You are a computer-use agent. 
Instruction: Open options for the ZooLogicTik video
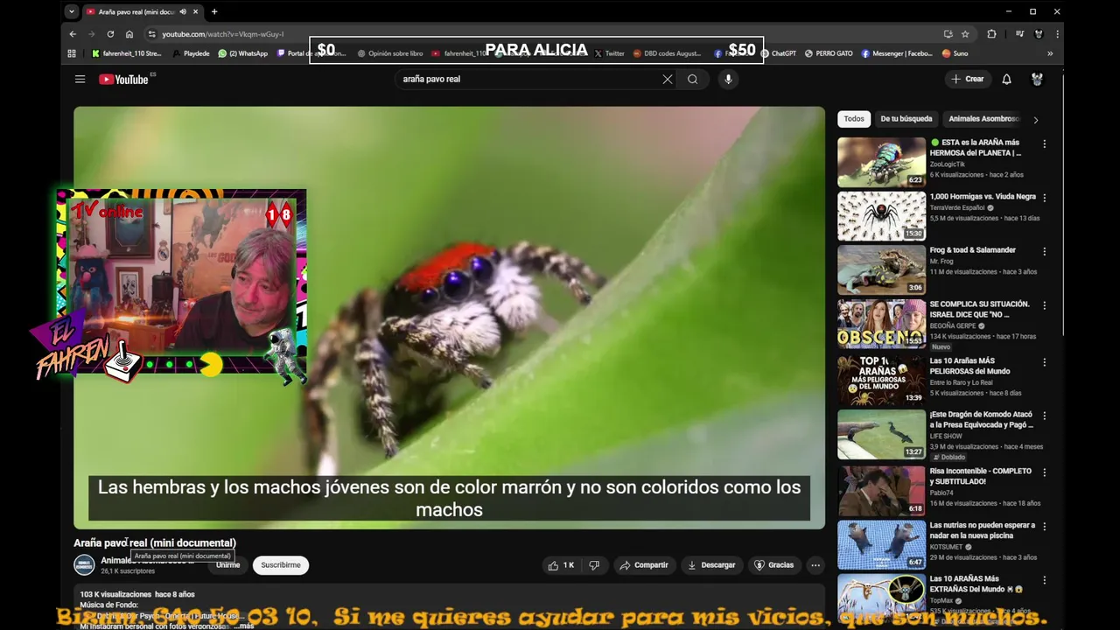(1044, 143)
